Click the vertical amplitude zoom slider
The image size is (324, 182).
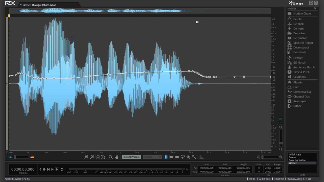[281, 138]
